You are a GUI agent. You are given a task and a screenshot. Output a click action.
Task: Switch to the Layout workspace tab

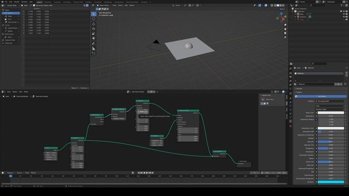pos(39,2)
